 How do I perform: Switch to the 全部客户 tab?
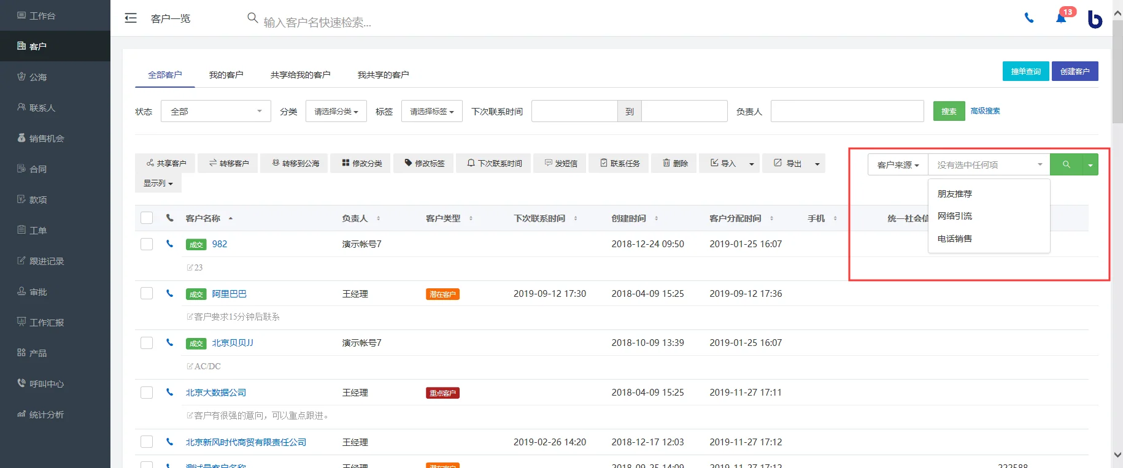pos(165,74)
